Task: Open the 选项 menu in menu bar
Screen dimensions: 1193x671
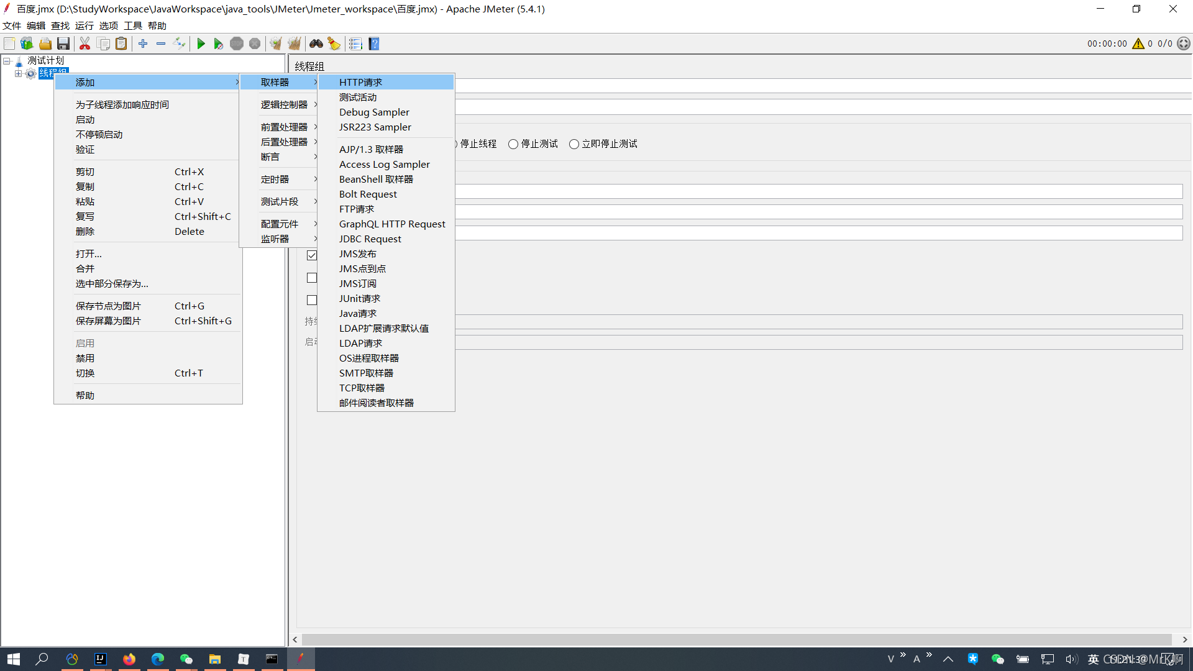Action: 108,25
